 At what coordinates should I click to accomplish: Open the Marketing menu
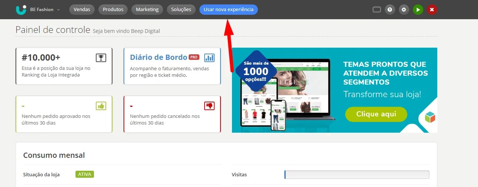tap(147, 10)
